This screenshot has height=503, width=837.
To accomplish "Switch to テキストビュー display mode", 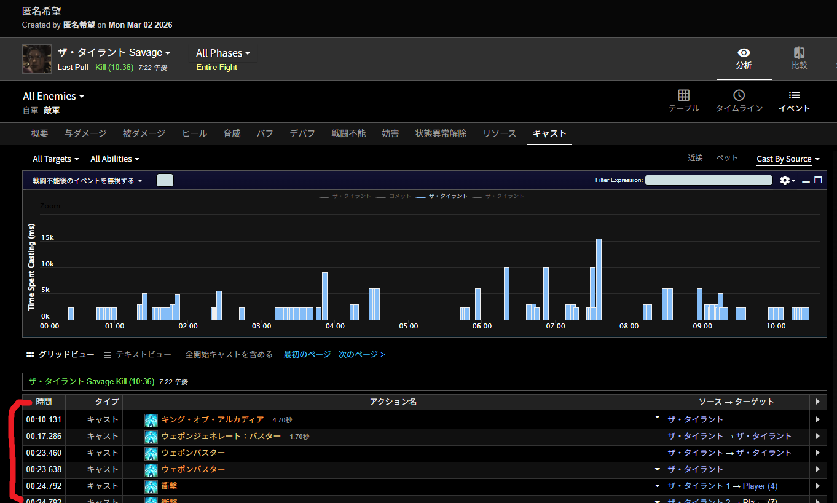I will pyautogui.click(x=138, y=355).
